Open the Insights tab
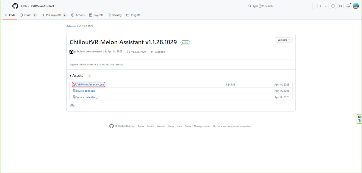362x173 pixels. (x=133, y=15)
